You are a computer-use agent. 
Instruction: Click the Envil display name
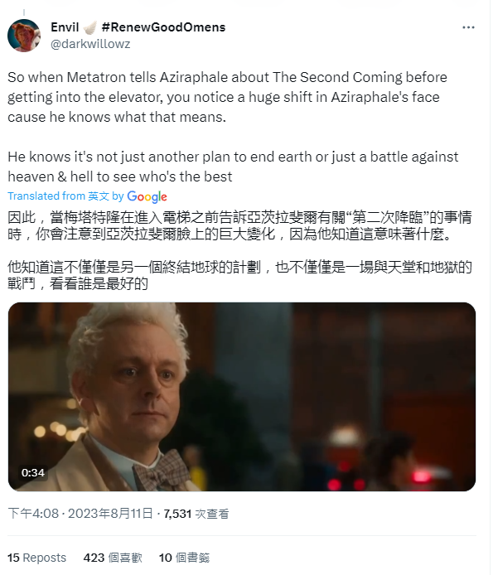[x=65, y=27]
